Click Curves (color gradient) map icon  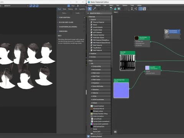tap(92, 124)
